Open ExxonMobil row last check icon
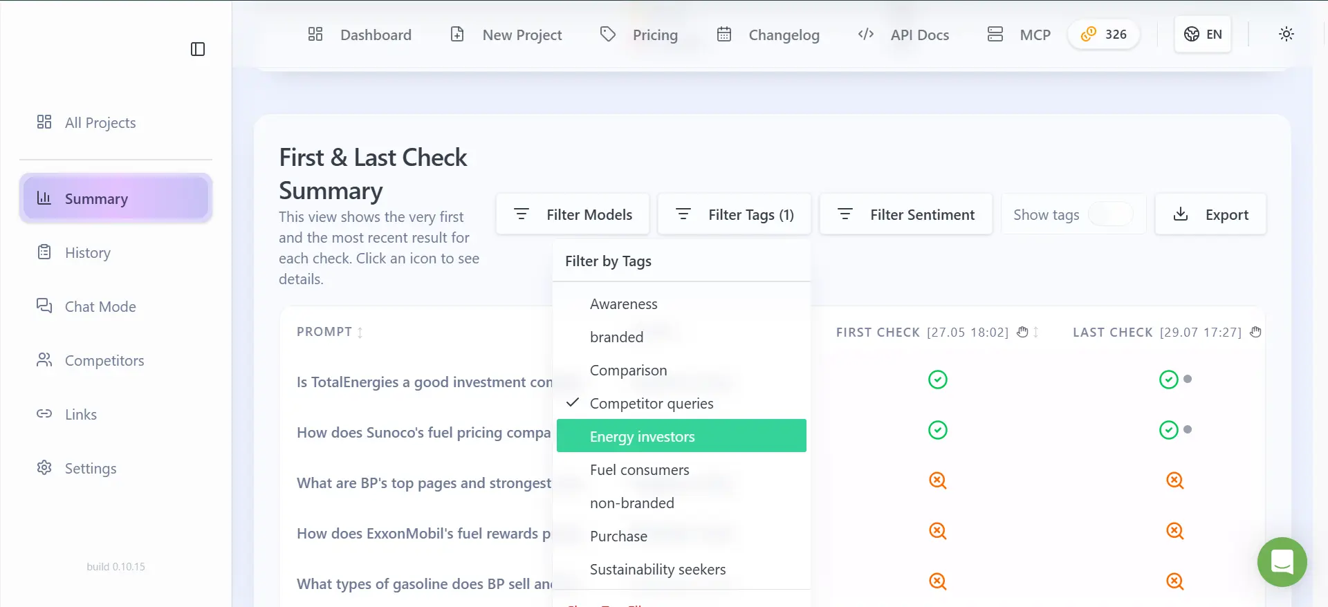The image size is (1328, 607). point(1175,531)
